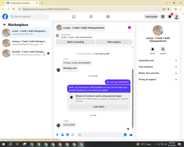Screen dimensions: 184x147
Task: Click the voice clip microphone icon
Action: pyautogui.click(x=57, y=135)
